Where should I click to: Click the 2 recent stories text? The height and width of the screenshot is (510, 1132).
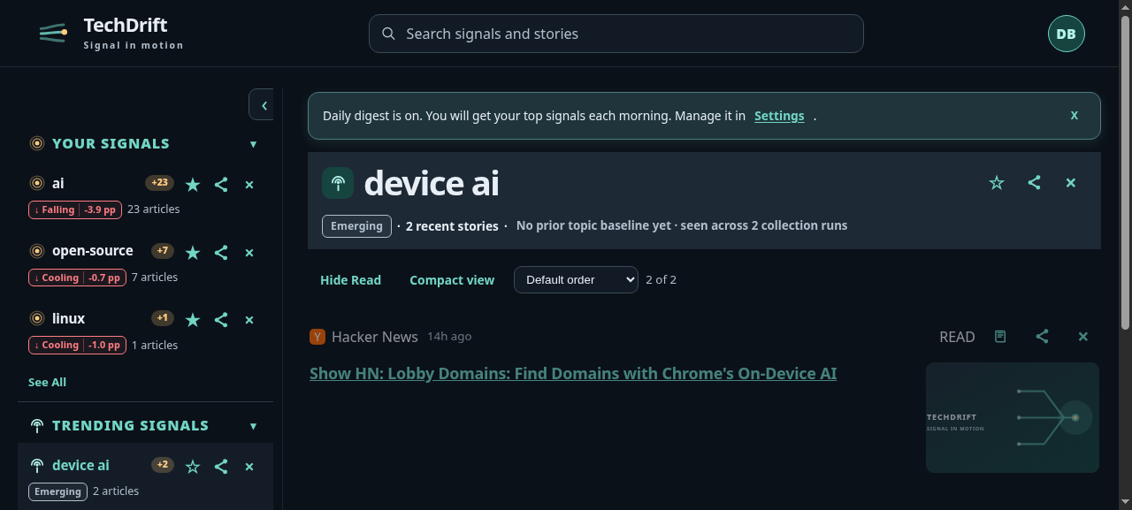point(452,226)
